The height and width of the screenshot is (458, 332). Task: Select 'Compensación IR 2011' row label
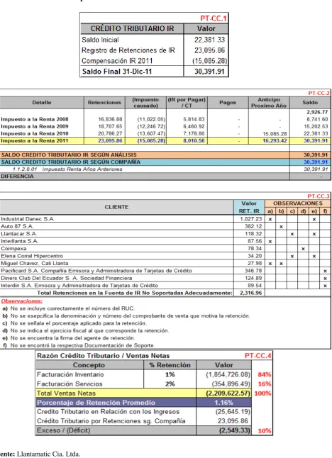(x=117, y=61)
